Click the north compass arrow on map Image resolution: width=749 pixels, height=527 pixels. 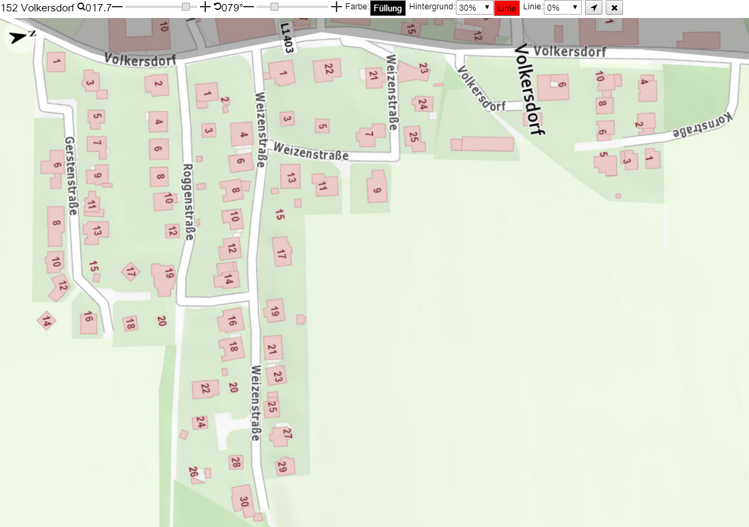point(19,37)
